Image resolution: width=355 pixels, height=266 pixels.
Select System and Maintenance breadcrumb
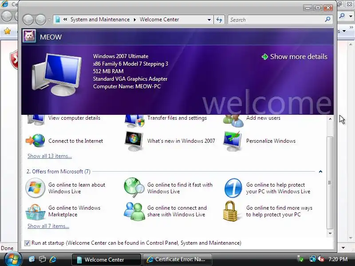100,20
